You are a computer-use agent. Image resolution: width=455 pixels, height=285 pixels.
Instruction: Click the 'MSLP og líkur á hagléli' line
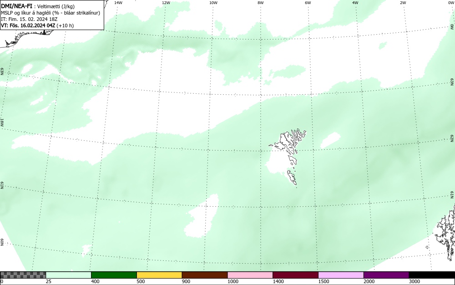click(x=51, y=13)
